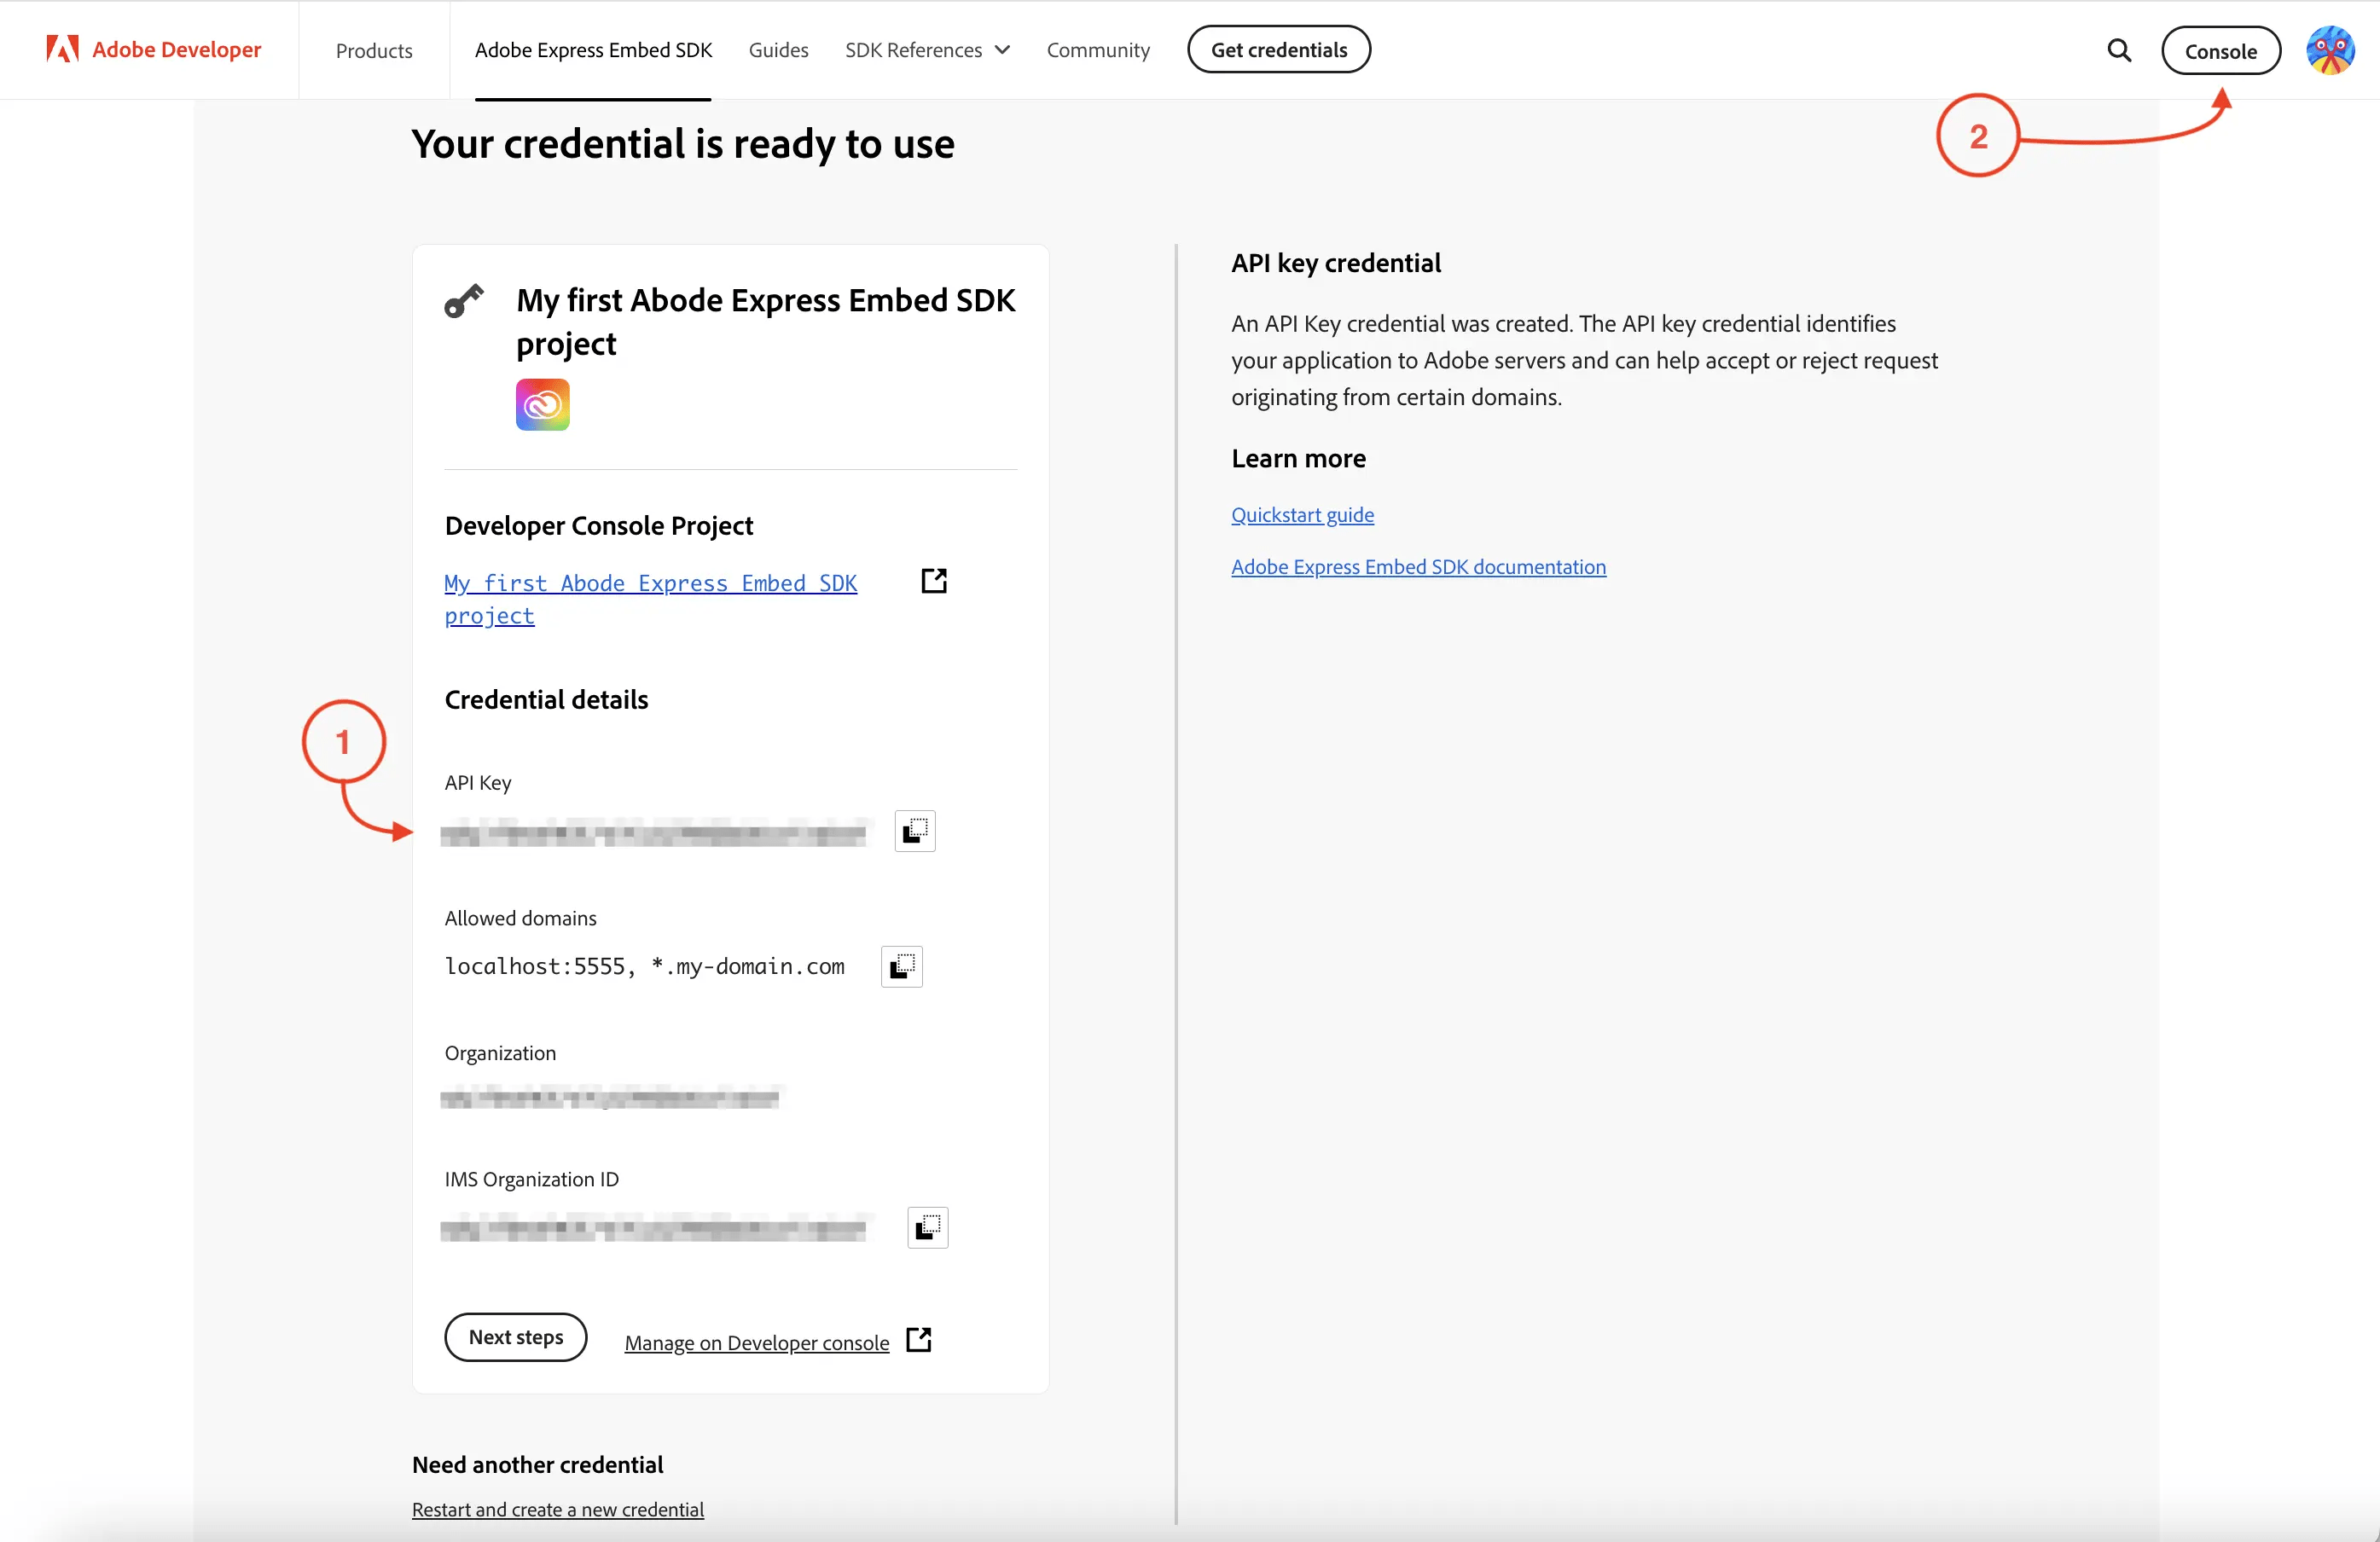
Task: Select the Adobe Express Embed SDK tab
Action: click(x=593, y=50)
